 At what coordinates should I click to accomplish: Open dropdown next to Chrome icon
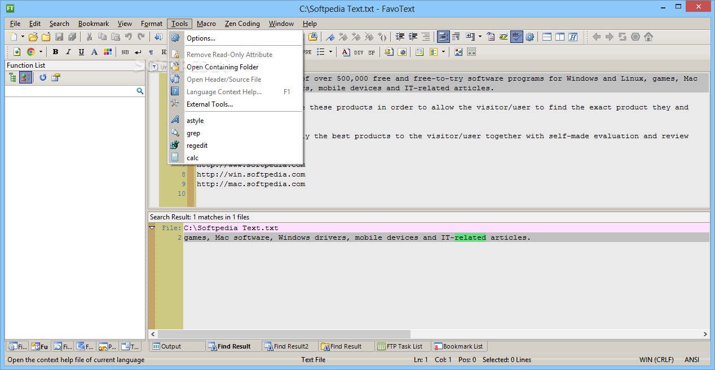point(41,52)
